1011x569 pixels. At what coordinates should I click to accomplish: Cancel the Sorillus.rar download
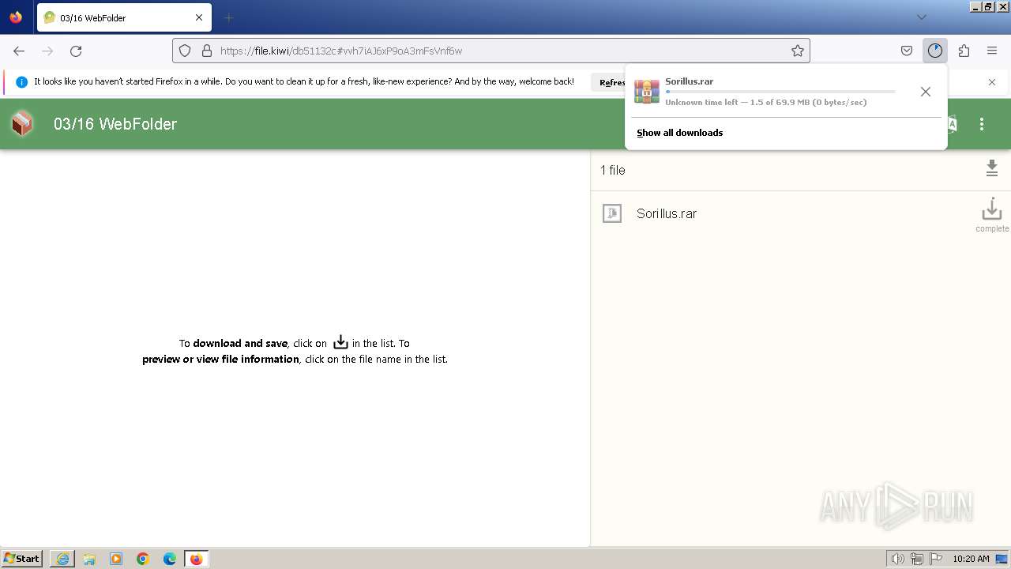(x=926, y=92)
